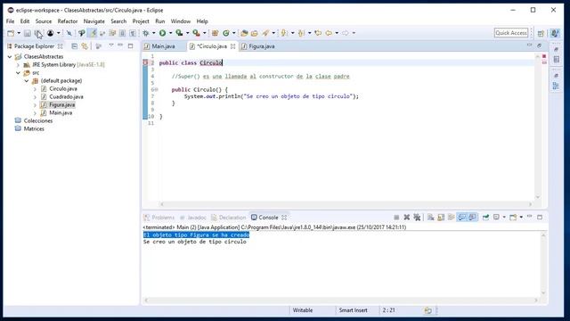This screenshot has height=321, width=570.
Task: Expand the JRE System Library node
Action: click(18, 65)
